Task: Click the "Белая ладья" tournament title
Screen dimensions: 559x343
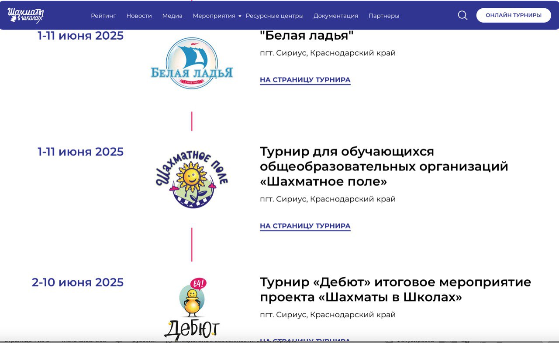Action: (x=307, y=35)
